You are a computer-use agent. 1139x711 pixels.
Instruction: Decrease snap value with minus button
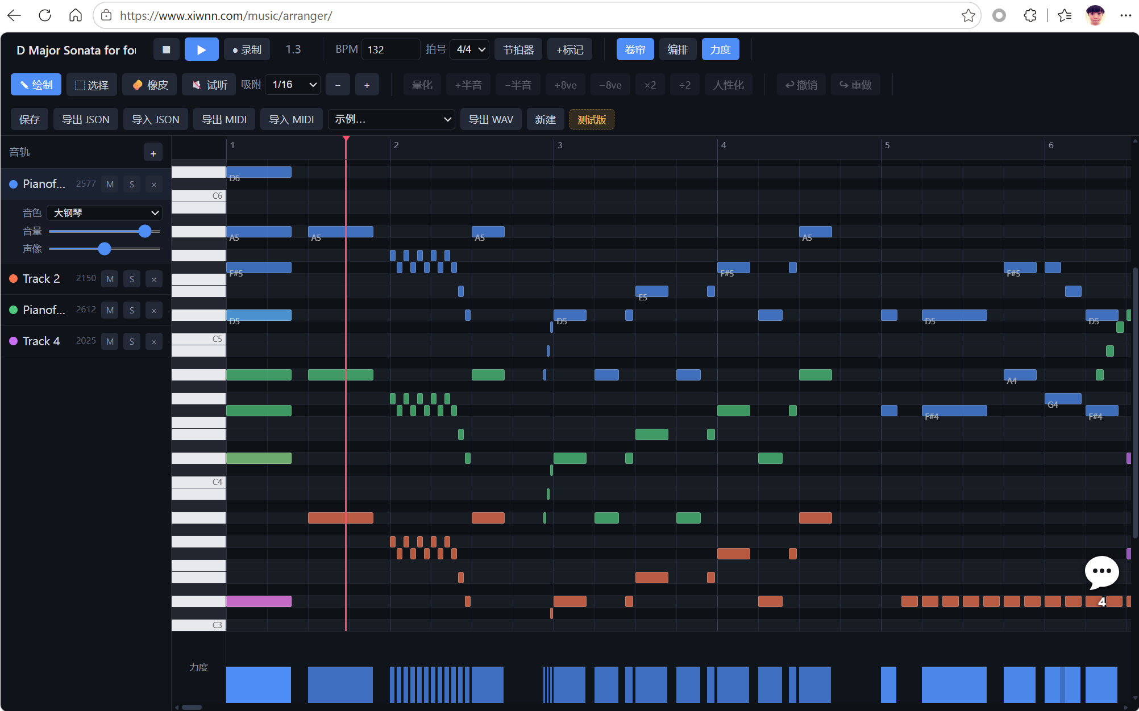click(x=338, y=85)
